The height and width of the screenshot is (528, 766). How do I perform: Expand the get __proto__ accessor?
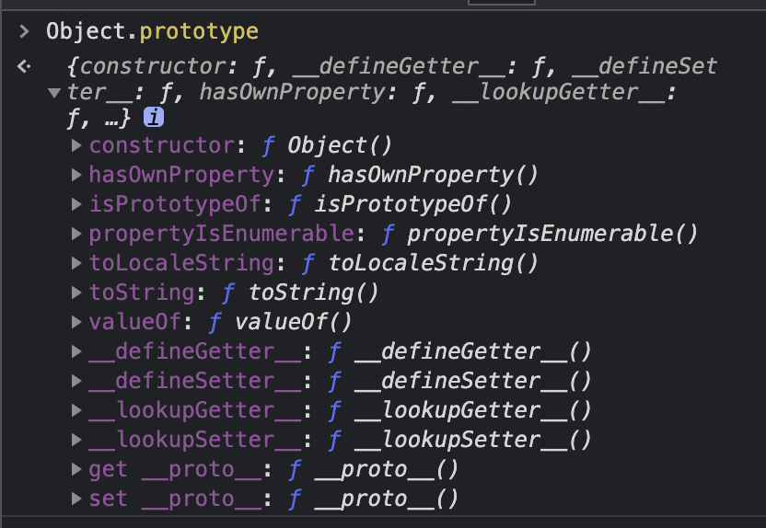[77, 470]
